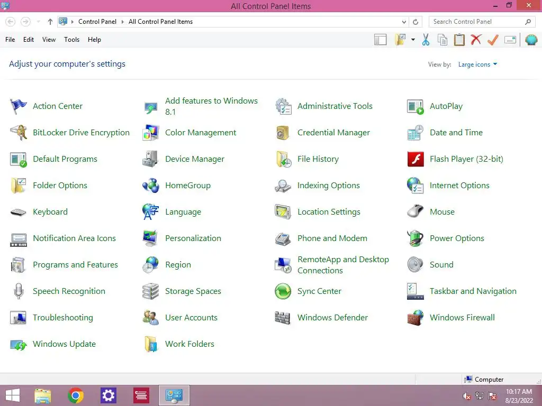Screen dimensions: 542x406
Task: Click the muted volume tray icon
Action: (466, 396)
